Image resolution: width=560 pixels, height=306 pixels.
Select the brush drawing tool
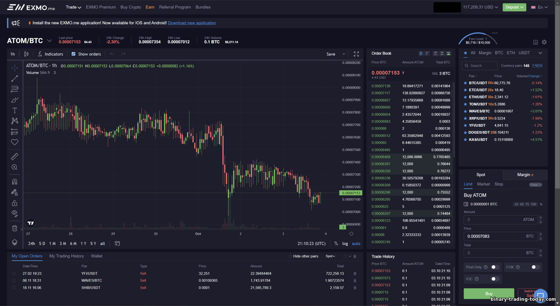pyautogui.click(x=15, y=100)
